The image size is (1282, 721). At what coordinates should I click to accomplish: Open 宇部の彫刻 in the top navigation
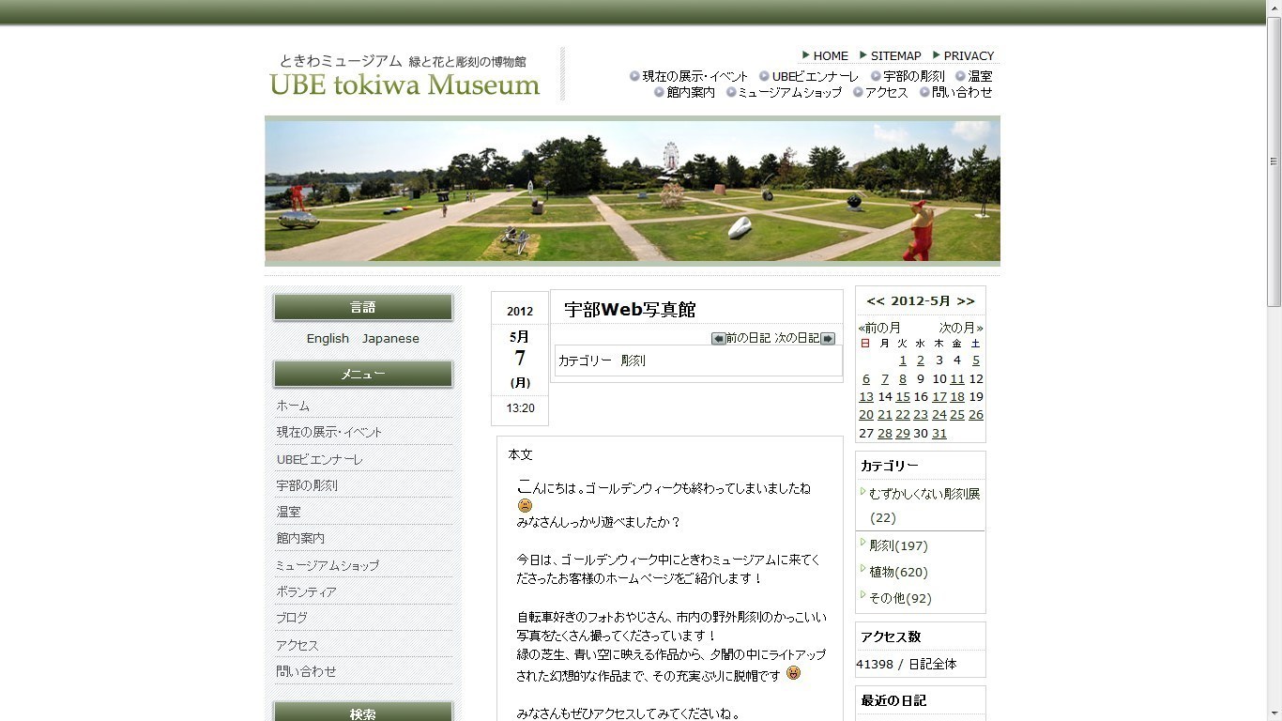pyautogui.click(x=914, y=77)
